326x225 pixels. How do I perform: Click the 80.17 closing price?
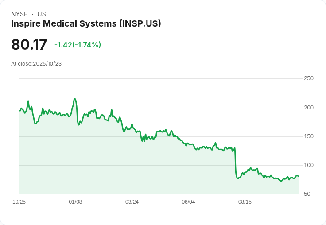pos(29,45)
